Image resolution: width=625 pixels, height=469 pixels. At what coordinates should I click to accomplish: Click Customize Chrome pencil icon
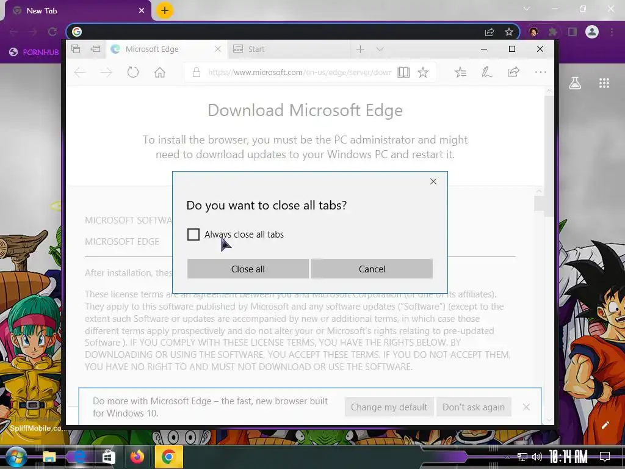pyautogui.click(x=605, y=425)
